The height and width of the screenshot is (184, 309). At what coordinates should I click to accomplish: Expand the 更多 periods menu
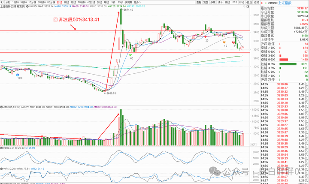point(137,2)
